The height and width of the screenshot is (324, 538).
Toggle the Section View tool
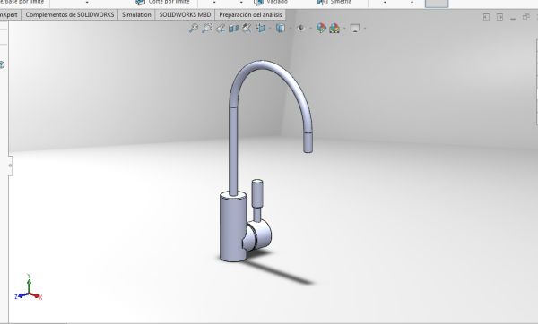pyautogui.click(x=234, y=29)
